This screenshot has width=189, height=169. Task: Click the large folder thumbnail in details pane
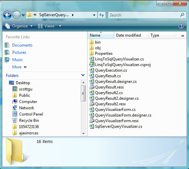point(15,152)
